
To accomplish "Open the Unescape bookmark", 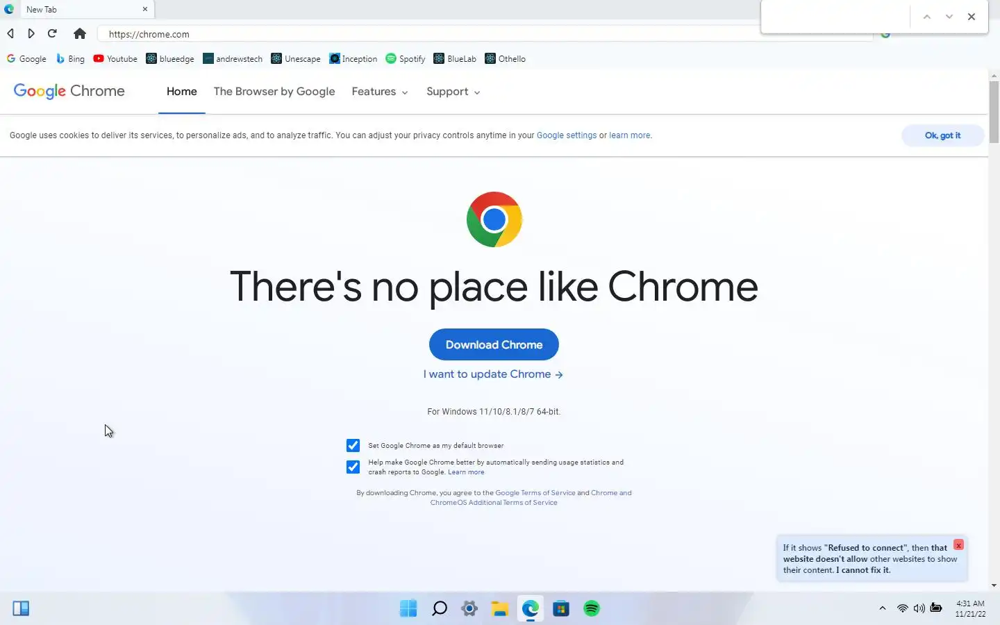I will coord(296,59).
